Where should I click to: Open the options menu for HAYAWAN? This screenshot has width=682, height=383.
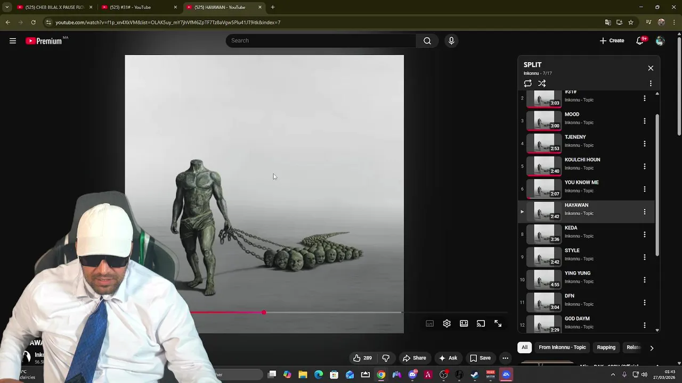click(x=645, y=212)
